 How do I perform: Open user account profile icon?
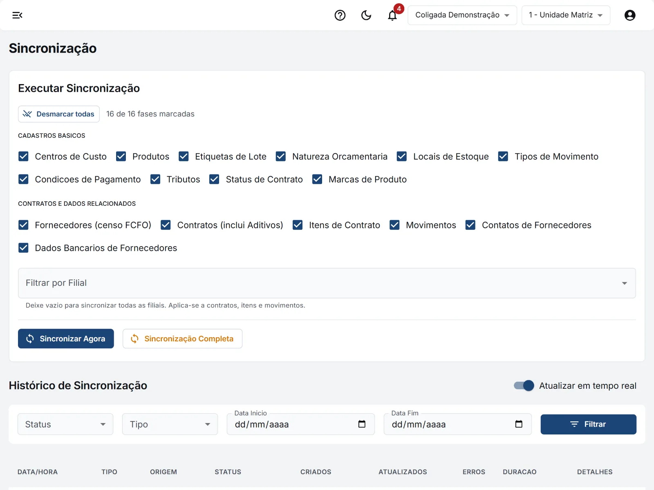pos(630,15)
